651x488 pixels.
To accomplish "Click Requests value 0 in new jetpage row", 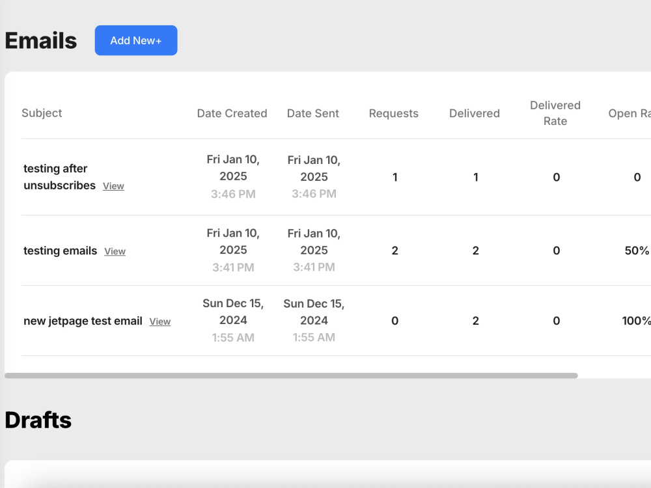I will tap(395, 321).
